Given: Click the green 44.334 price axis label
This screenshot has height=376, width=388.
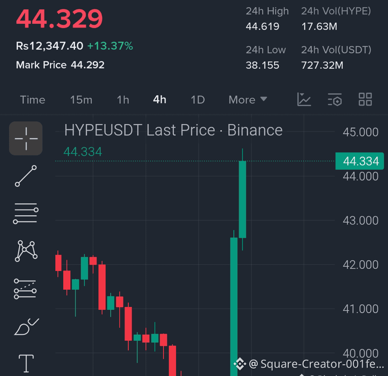Looking at the screenshot, I should (x=360, y=161).
